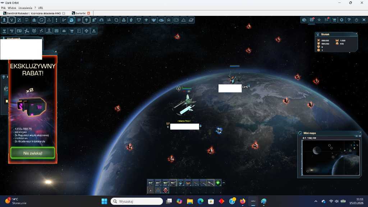Image resolution: width=368 pixels, height=207 pixels.
Task: Open the trophy icon in top toolbar
Action: (146, 20)
